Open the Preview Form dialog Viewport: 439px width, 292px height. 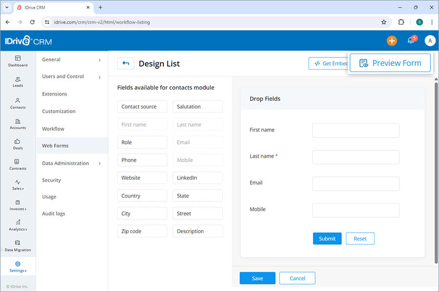(x=390, y=62)
